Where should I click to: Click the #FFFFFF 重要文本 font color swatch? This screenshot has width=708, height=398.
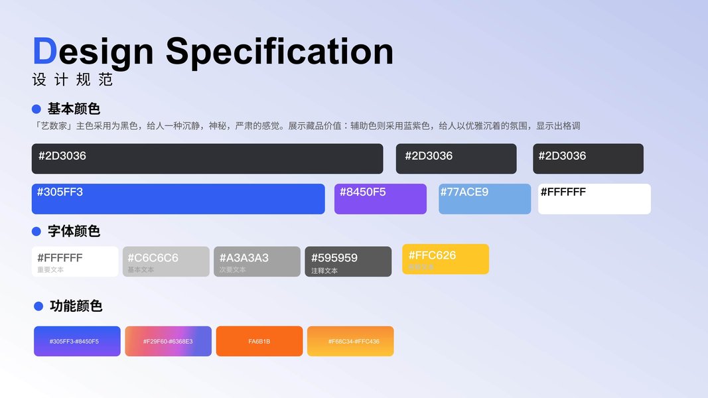(75, 261)
